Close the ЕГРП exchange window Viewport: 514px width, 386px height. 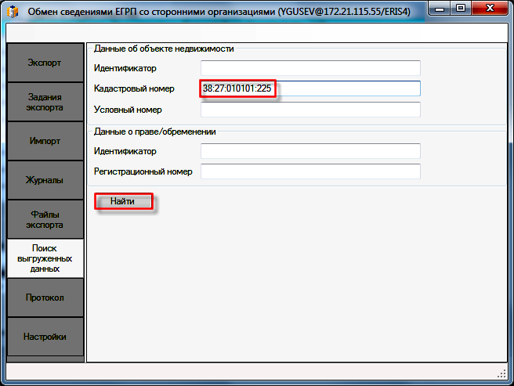point(490,9)
